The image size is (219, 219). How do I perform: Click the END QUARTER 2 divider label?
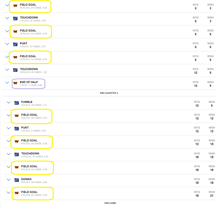pos(109,93)
